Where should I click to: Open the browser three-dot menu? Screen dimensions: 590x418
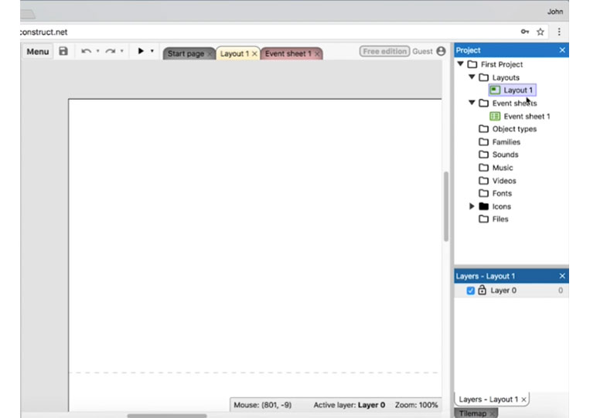point(559,32)
